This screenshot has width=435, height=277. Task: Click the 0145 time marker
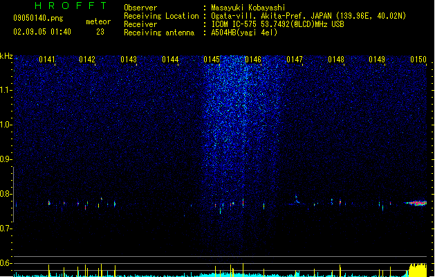point(212,60)
